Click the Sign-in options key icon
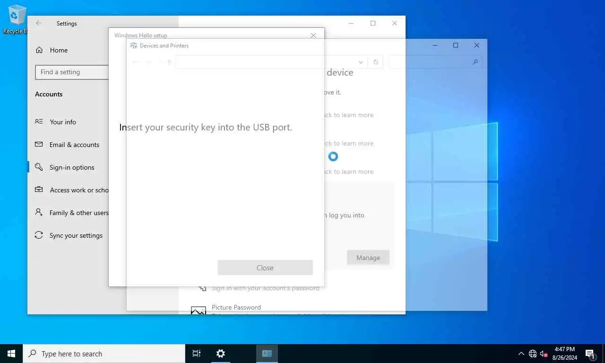This screenshot has width=605, height=363. point(39,167)
